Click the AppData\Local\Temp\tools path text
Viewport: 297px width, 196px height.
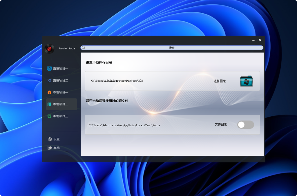pos(124,125)
